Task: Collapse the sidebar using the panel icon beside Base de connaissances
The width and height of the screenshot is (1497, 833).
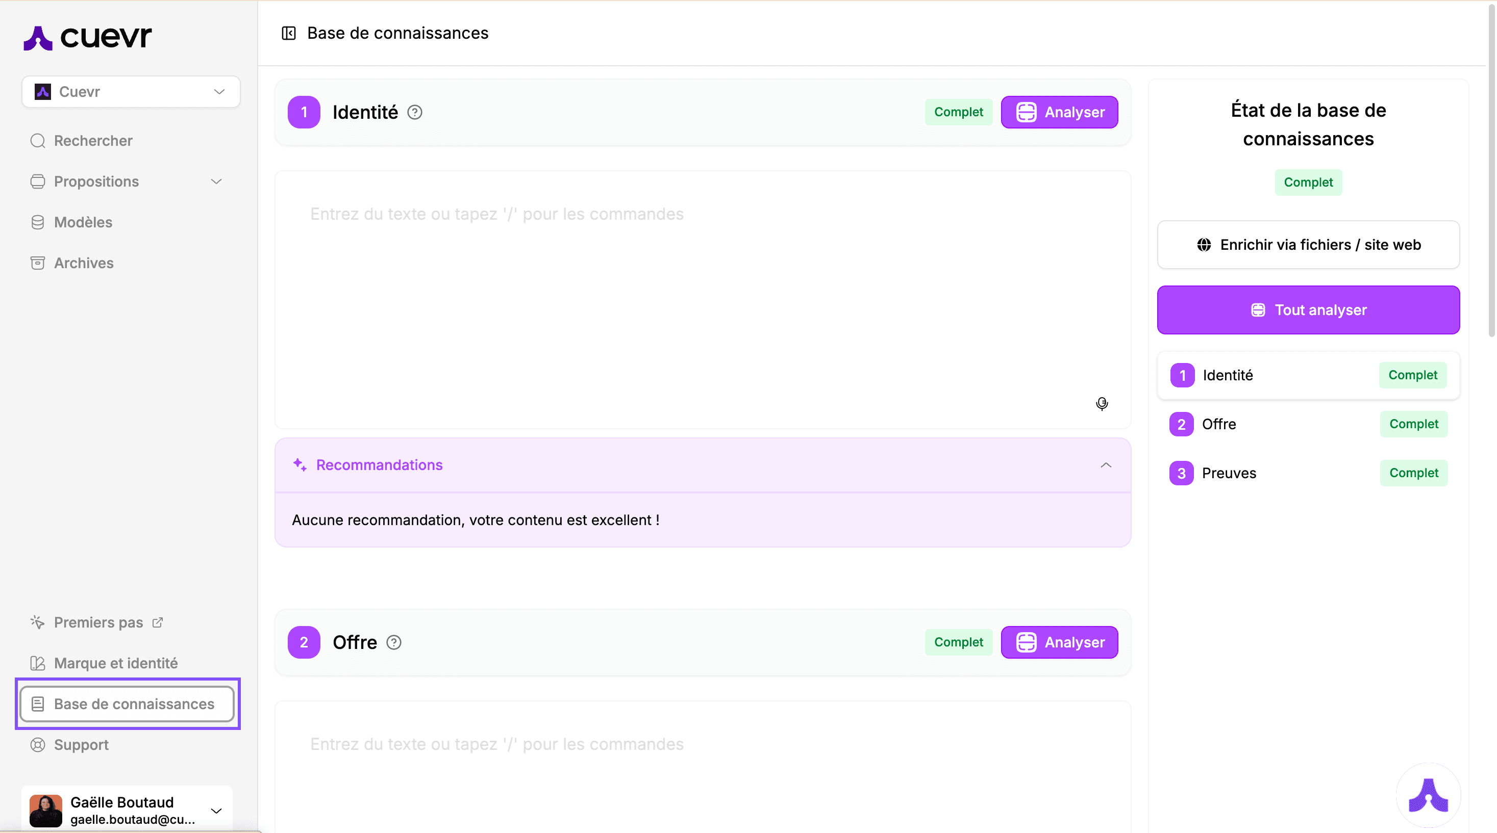Action: [289, 33]
